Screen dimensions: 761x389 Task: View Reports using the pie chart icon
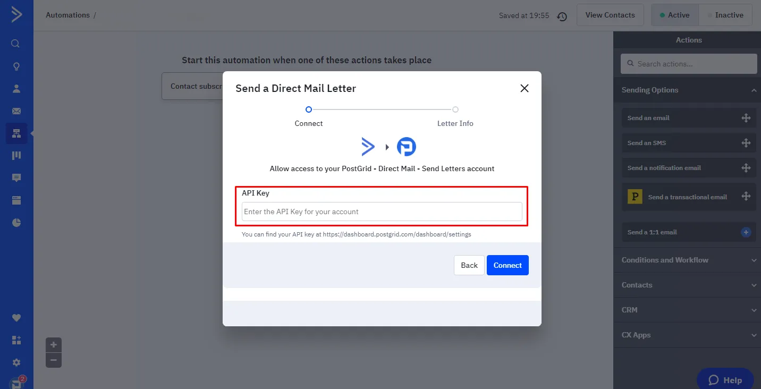click(x=15, y=222)
